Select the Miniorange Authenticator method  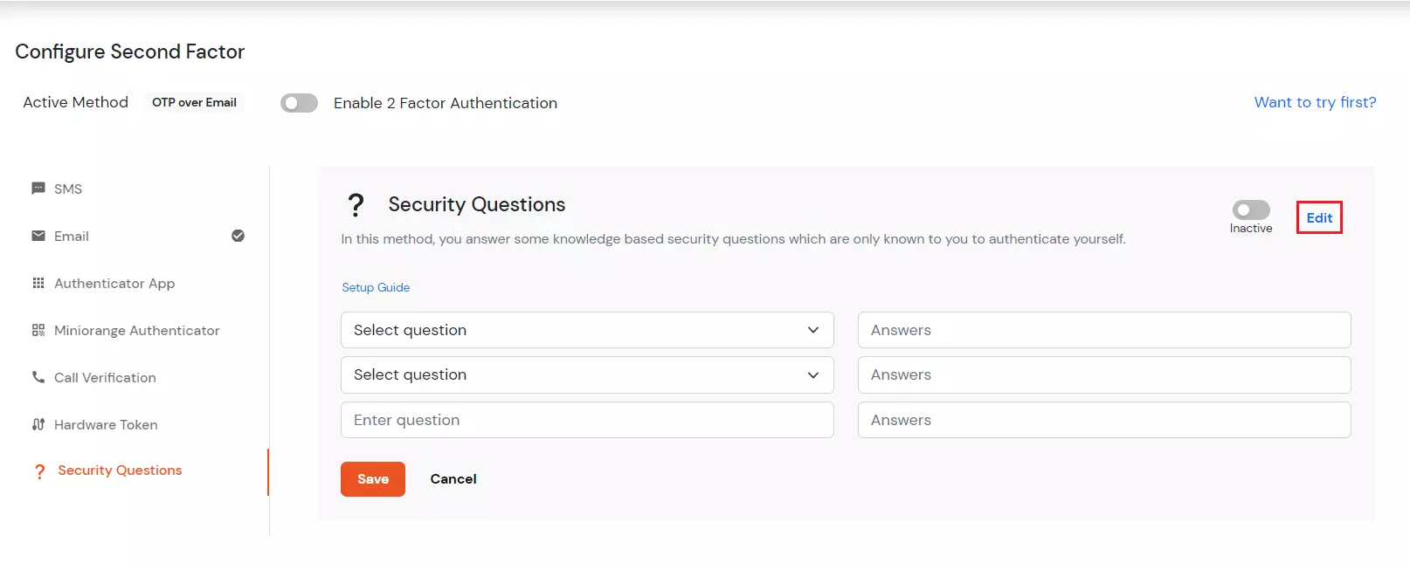click(x=138, y=330)
